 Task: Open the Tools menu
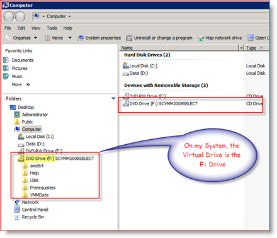coord(52,28)
